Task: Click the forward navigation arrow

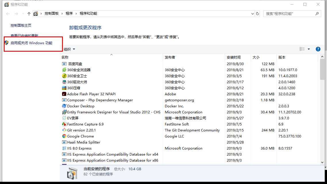Action: point(16,14)
